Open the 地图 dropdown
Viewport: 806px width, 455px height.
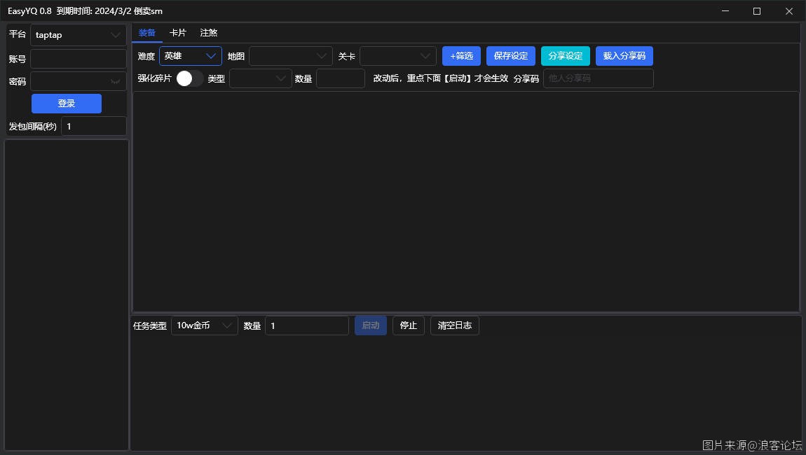point(290,56)
